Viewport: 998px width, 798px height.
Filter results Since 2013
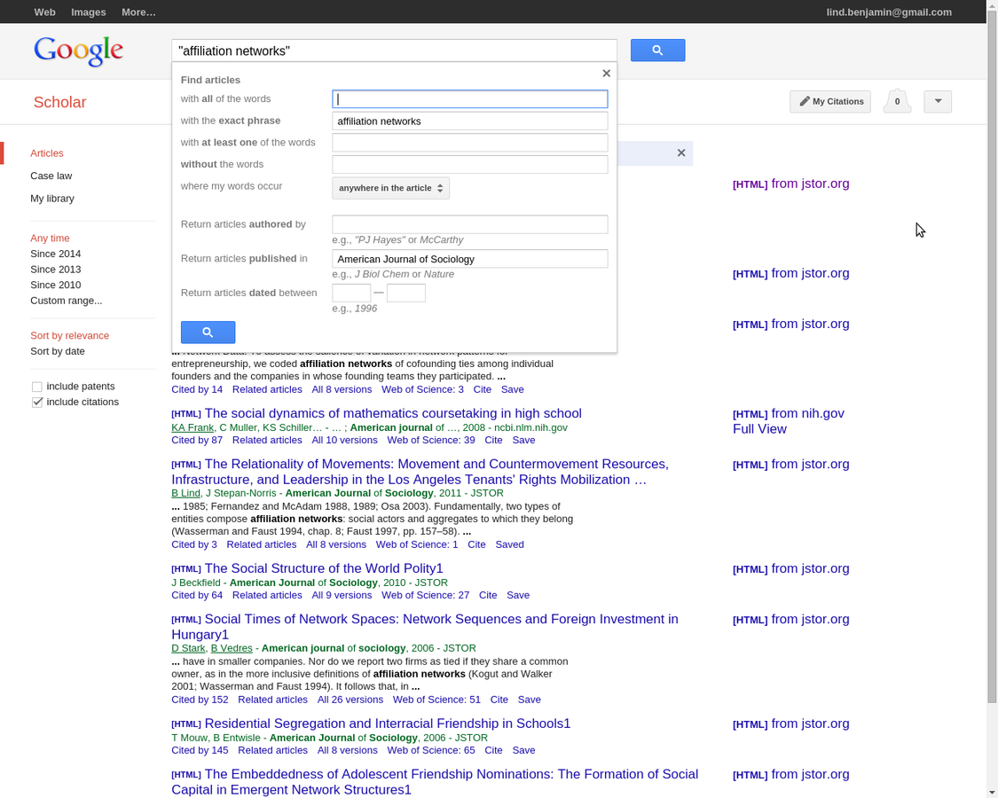click(x=55, y=270)
